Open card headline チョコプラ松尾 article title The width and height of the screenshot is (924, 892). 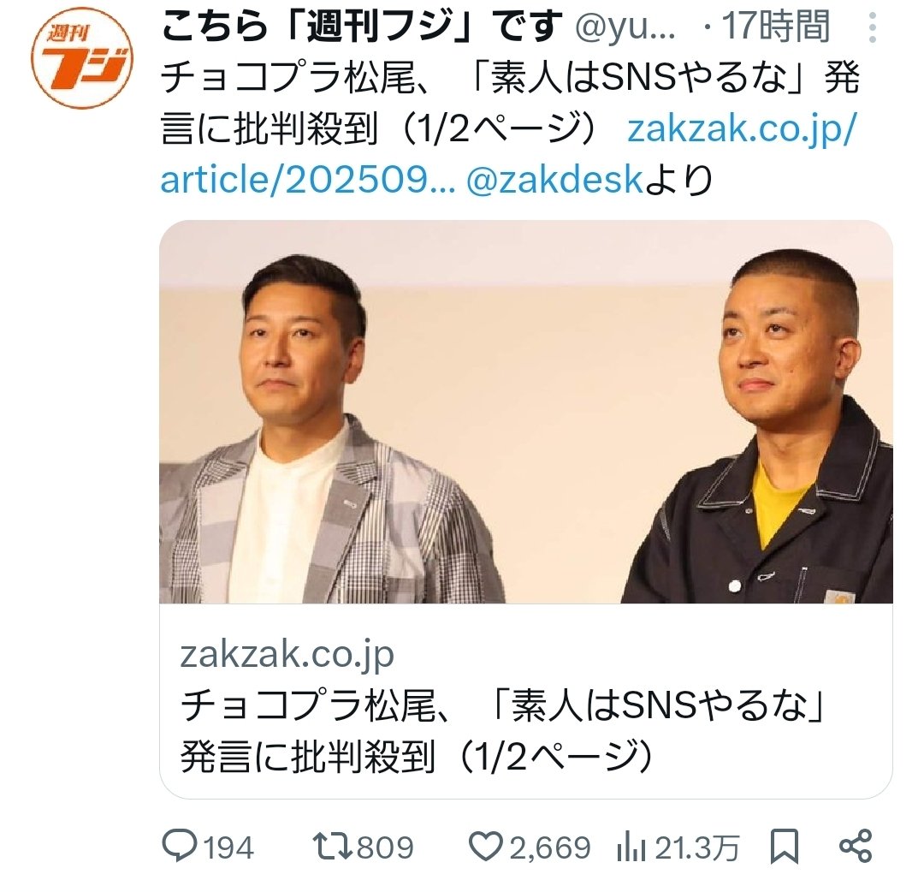503,730
